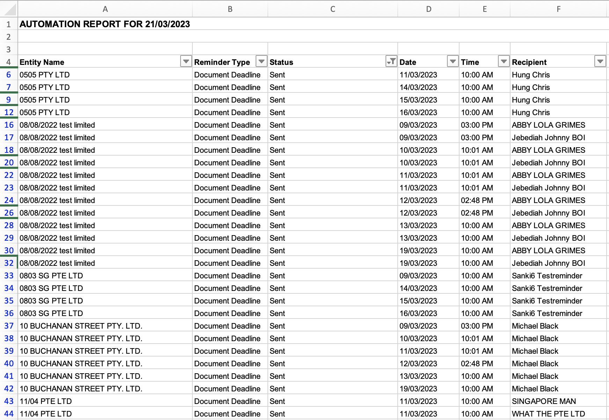Expand the Time column filter arrow
The width and height of the screenshot is (609, 420).
[x=504, y=62]
